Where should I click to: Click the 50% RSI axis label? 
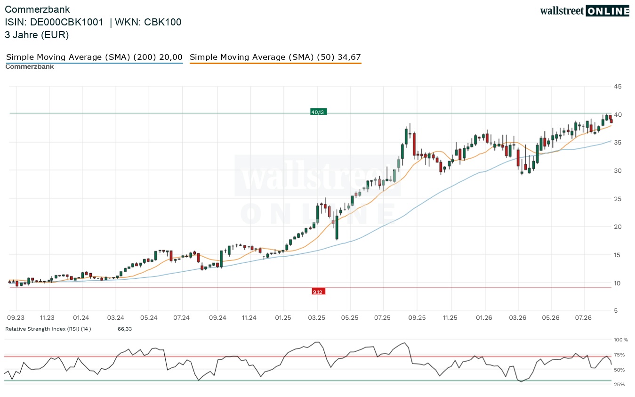[619, 370]
